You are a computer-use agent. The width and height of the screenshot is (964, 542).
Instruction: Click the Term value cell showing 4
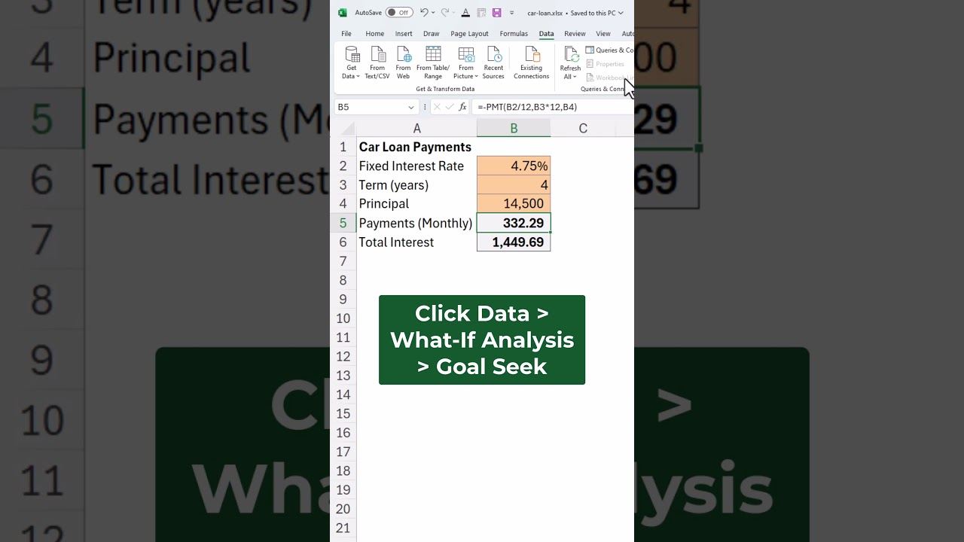coord(514,184)
